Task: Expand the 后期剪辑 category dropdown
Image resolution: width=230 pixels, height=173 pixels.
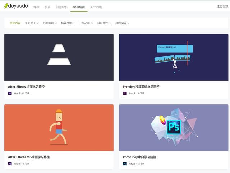Action: pyautogui.click(x=50, y=23)
